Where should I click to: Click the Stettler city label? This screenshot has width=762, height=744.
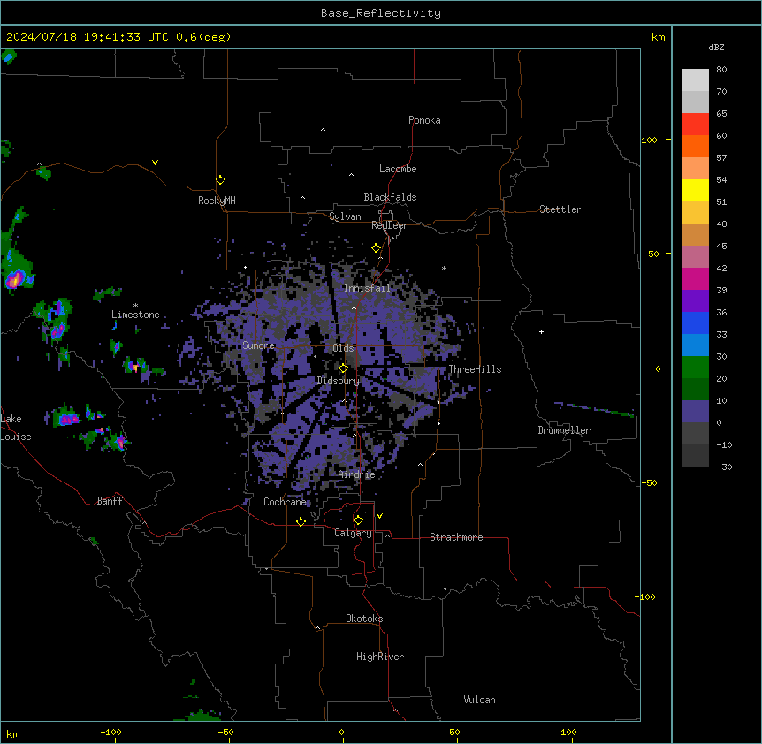coord(560,209)
